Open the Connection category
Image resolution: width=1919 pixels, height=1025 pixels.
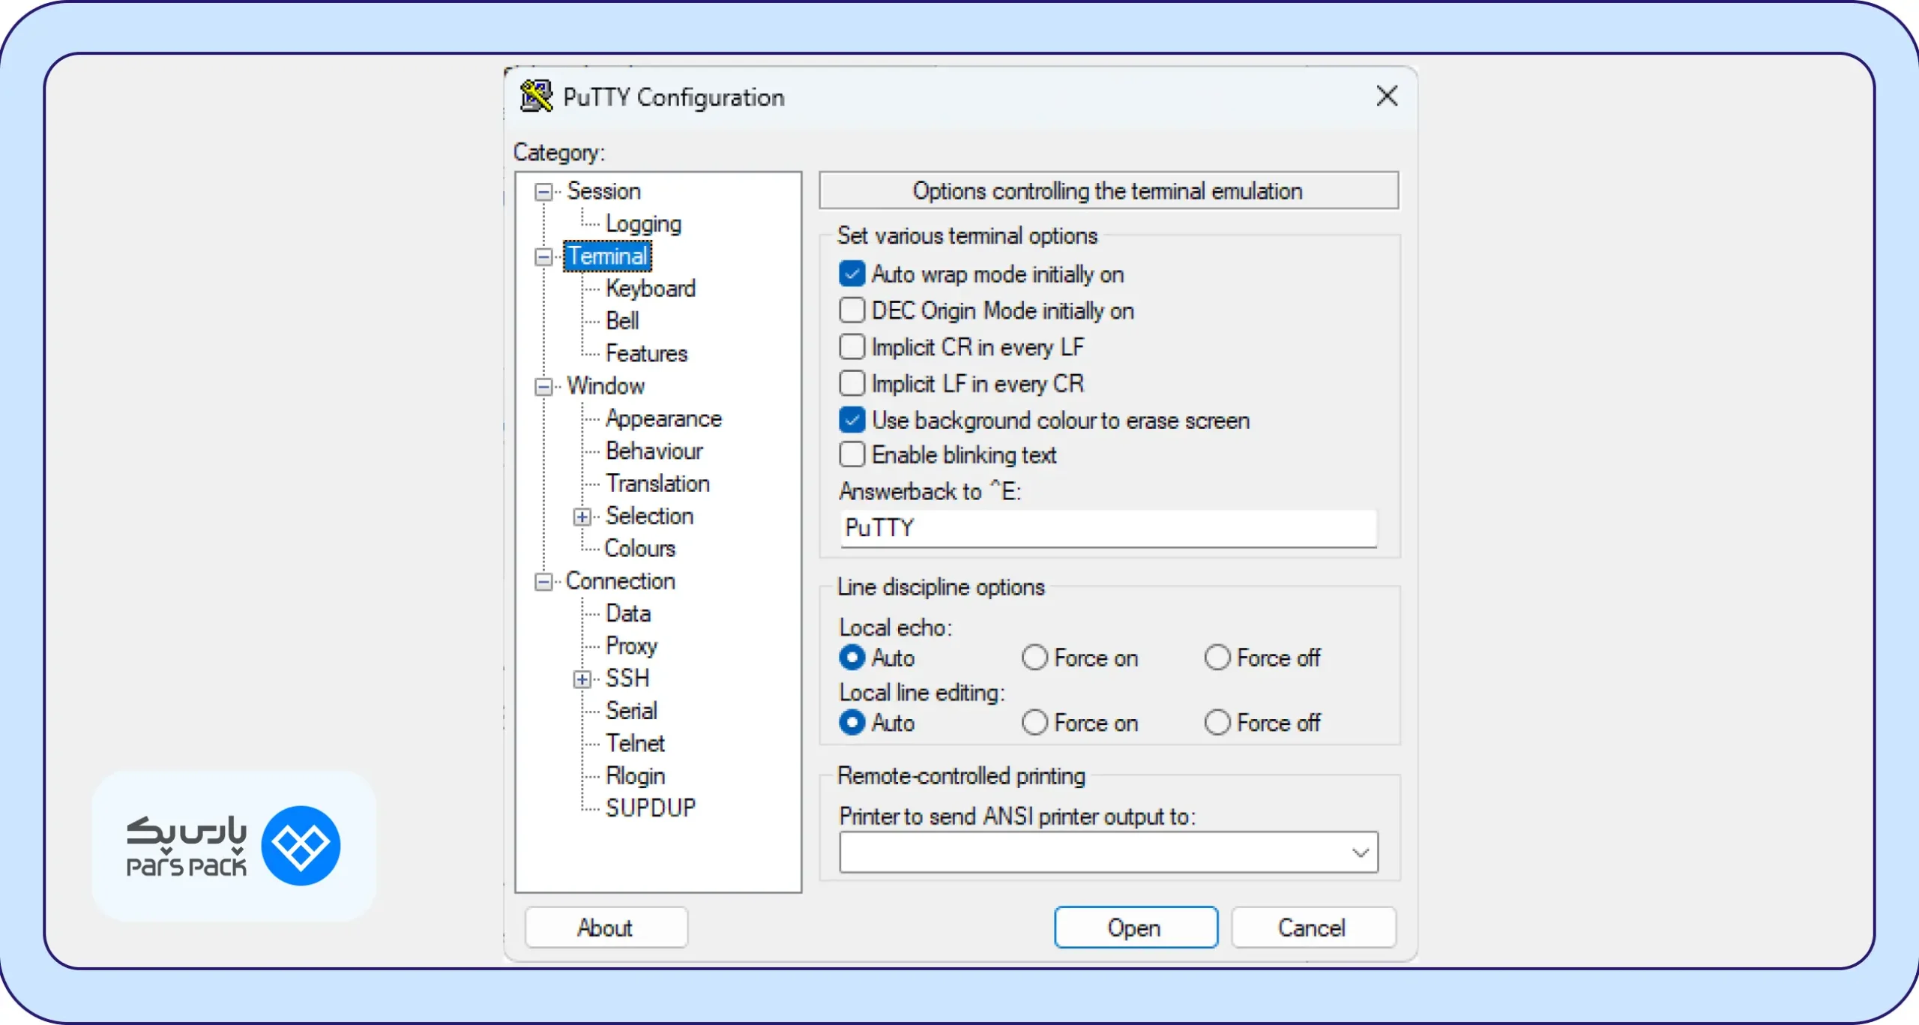click(620, 581)
